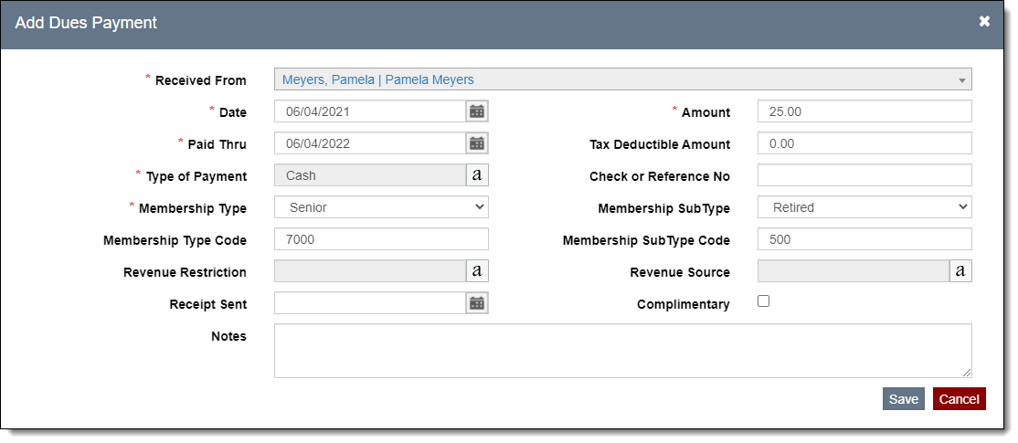Click the Membership SubType Code field
1018x443 pixels.
click(864, 239)
